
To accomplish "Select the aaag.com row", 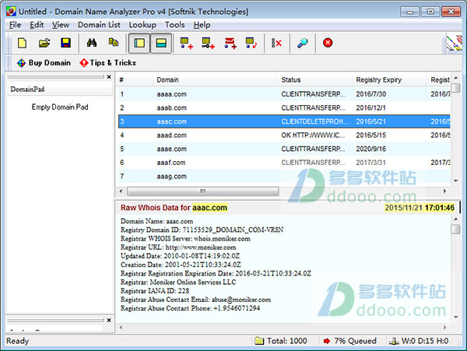I will [x=284, y=176].
